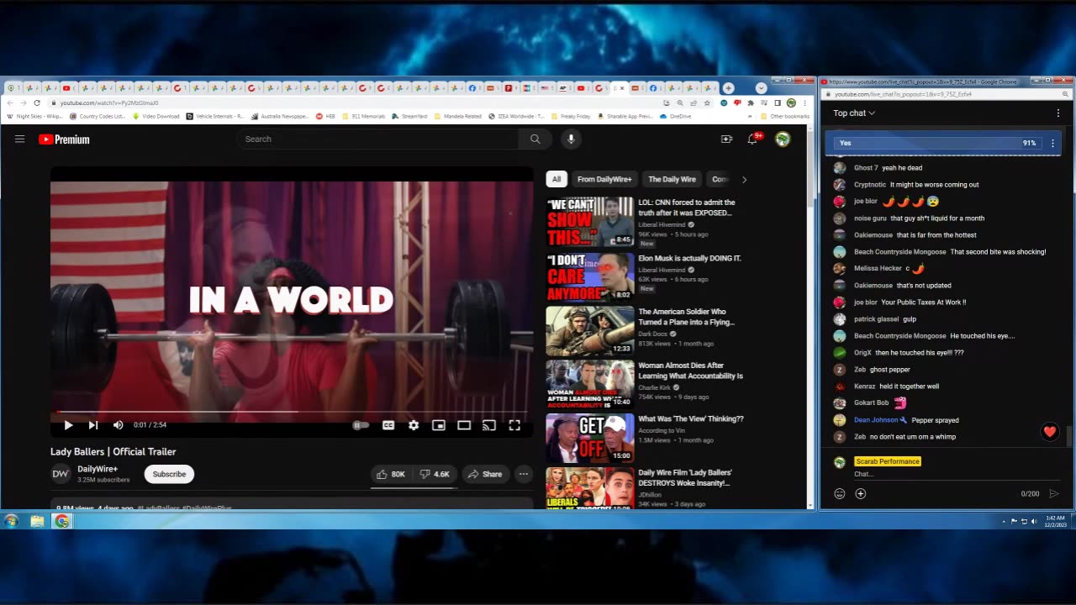Go back in browser history

[x=10, y=103]
